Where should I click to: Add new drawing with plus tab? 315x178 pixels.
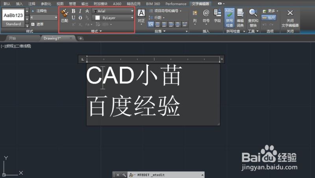[81, 38]
